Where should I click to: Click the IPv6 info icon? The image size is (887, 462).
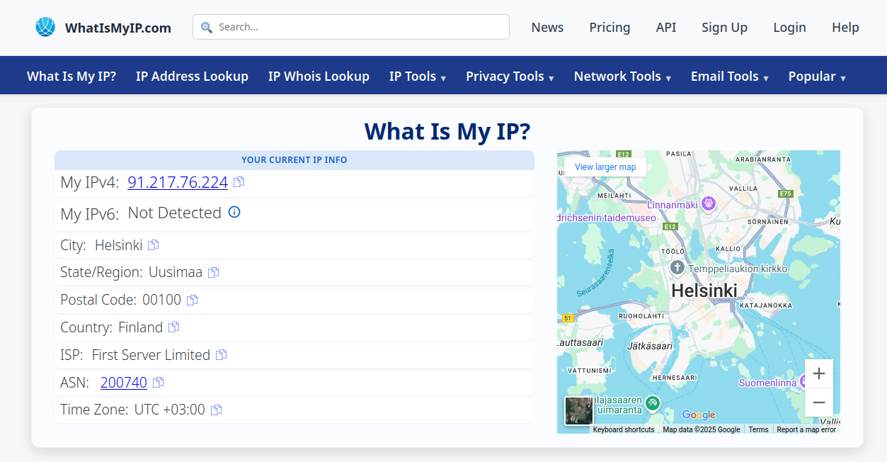pos(234,212)
